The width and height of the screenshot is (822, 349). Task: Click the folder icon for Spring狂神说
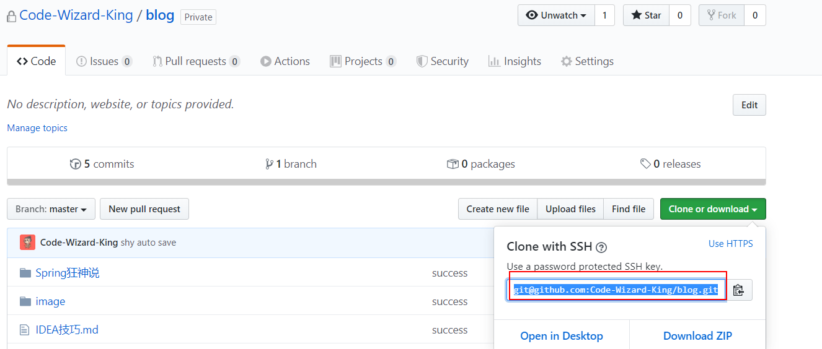click(25, 273)
